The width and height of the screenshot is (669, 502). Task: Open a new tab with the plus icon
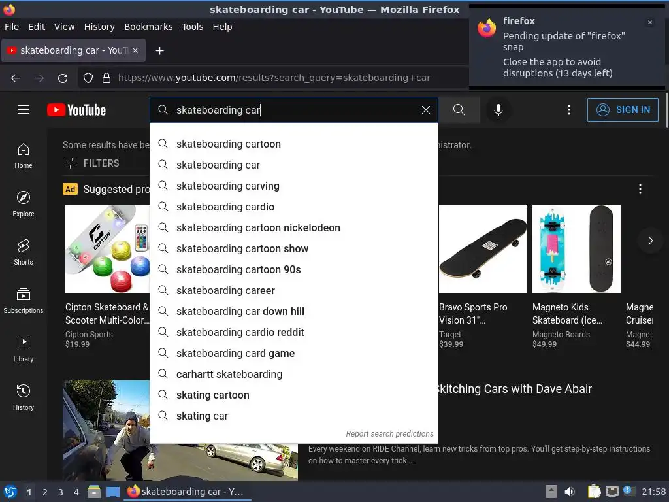click(x=159, y=51)
